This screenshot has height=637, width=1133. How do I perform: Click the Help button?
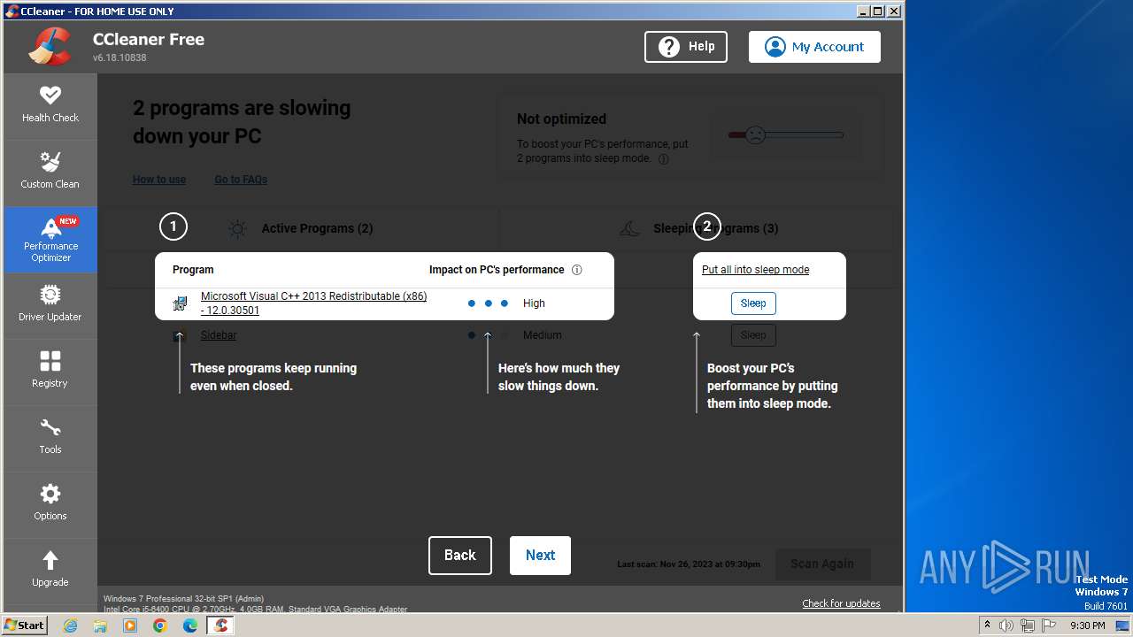(x=686, y=47)
